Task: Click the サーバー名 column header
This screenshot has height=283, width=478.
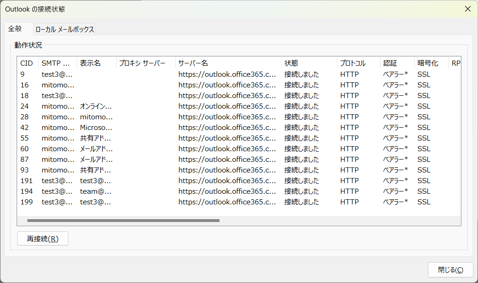Action: coord(228,63)
